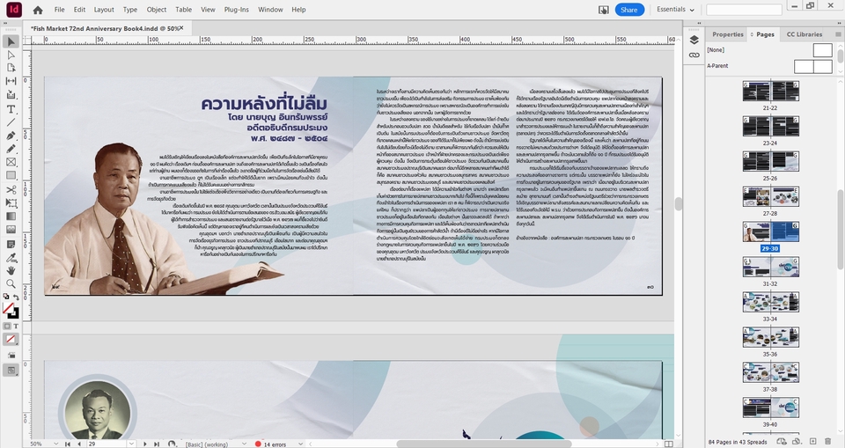The width and height of the screenshot is (845, 448).
Task: Open the Layout menu
Action: [104, 10]
